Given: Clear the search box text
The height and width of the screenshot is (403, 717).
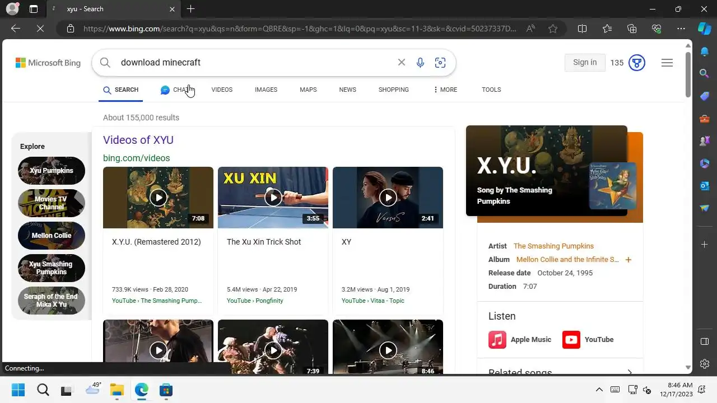Looking at the screenshot, I should point(402,62).
